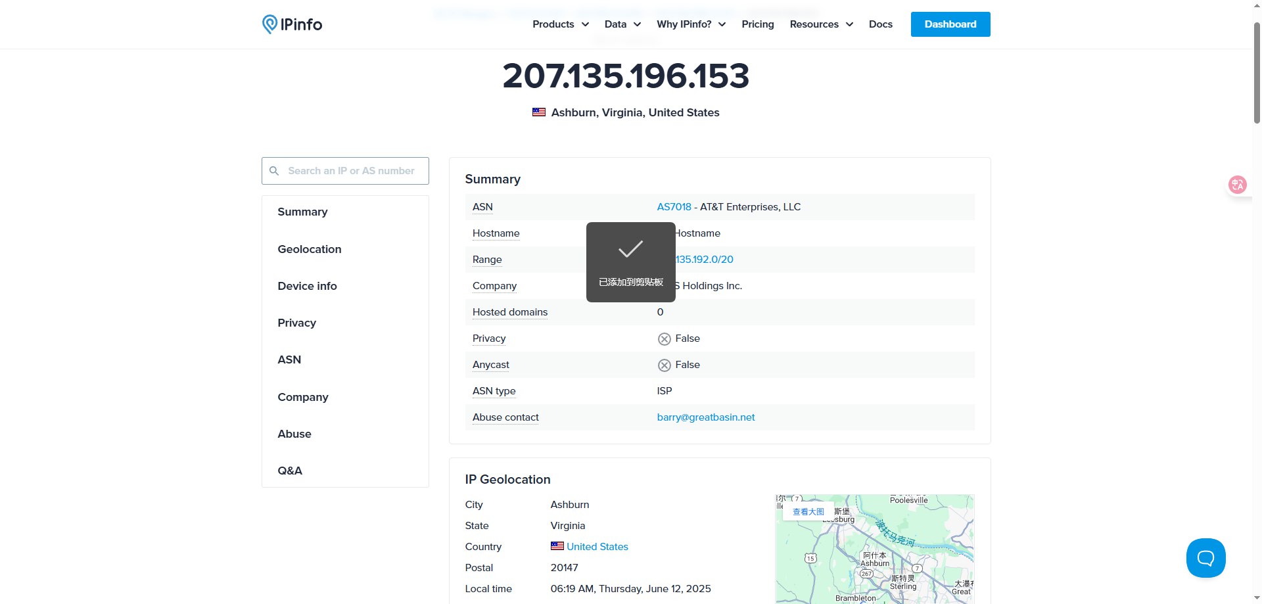Viewport: 1262px width, 604px height.
Task: Expand the Products dropdown menu
Action: coord(560,24)
